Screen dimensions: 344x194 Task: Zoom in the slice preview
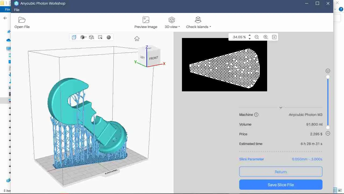point(266,37)
